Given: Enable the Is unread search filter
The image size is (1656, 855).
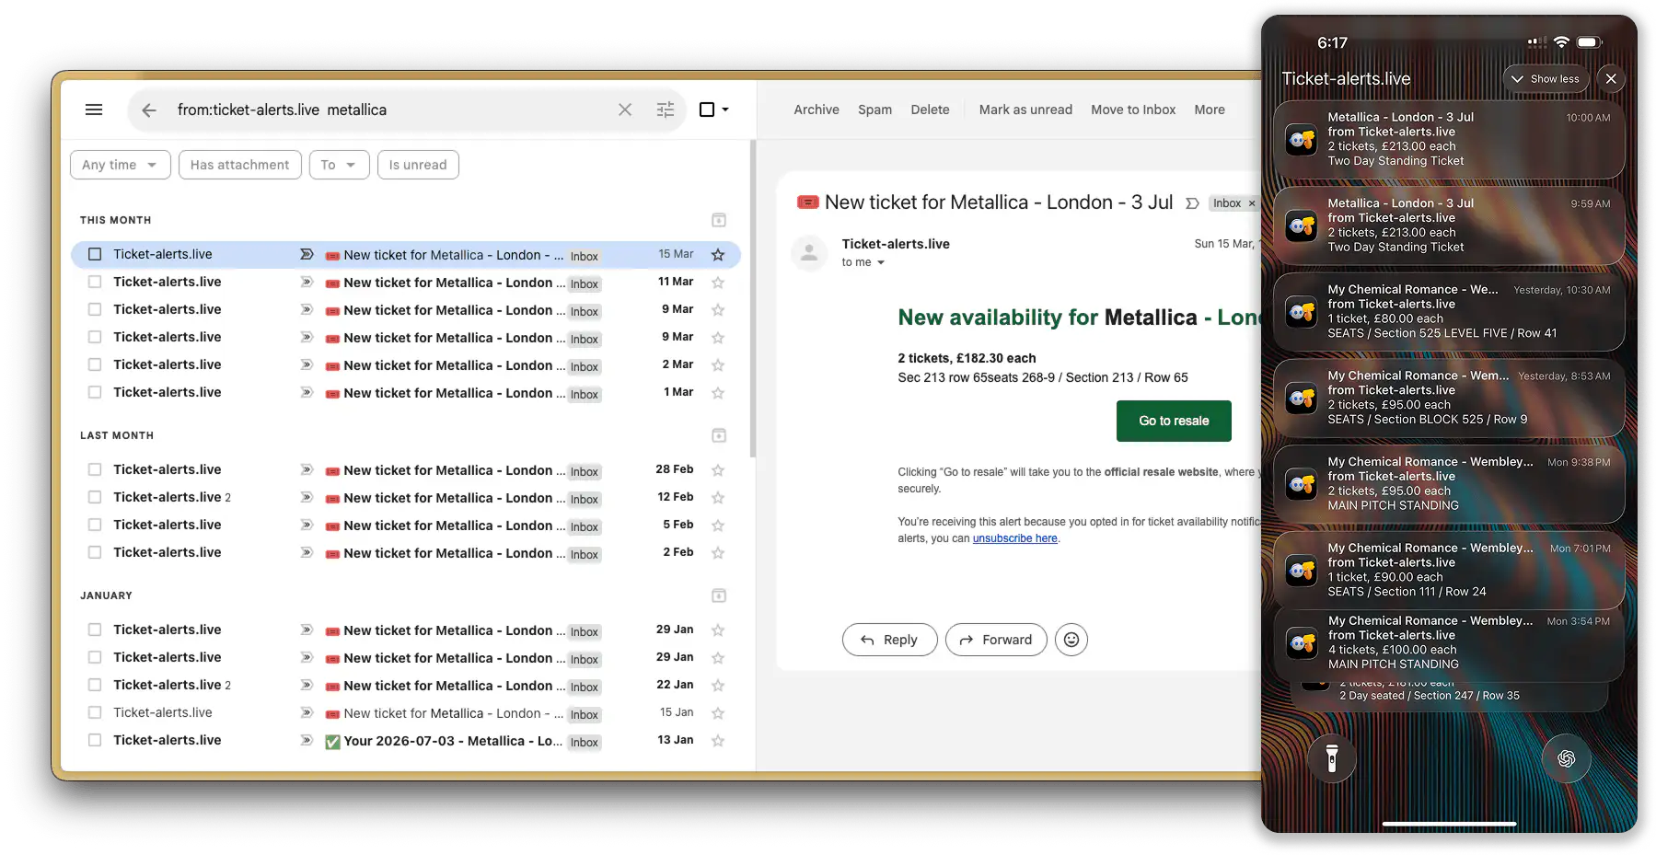Looking at the screenshot, I should 418,165.
